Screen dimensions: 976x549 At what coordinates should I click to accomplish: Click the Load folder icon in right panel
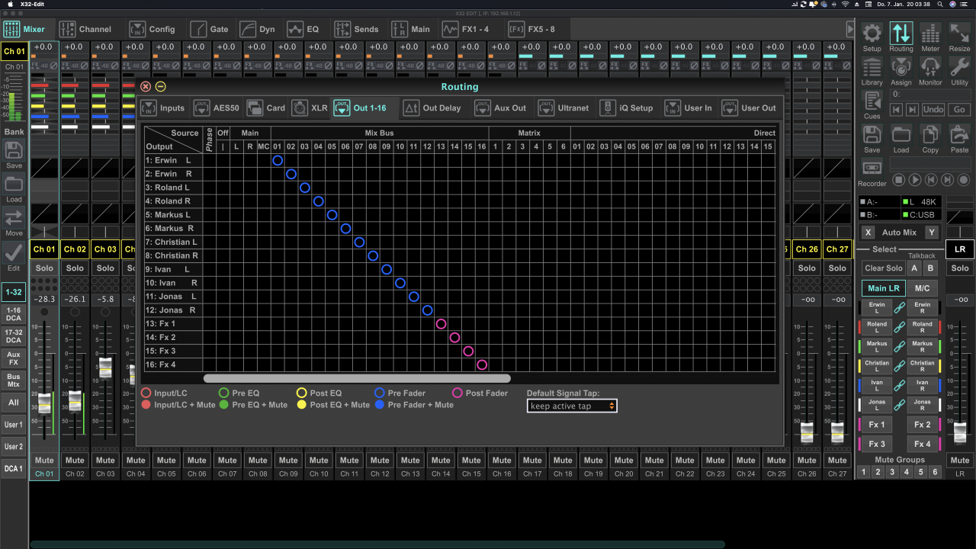[901, 139]
